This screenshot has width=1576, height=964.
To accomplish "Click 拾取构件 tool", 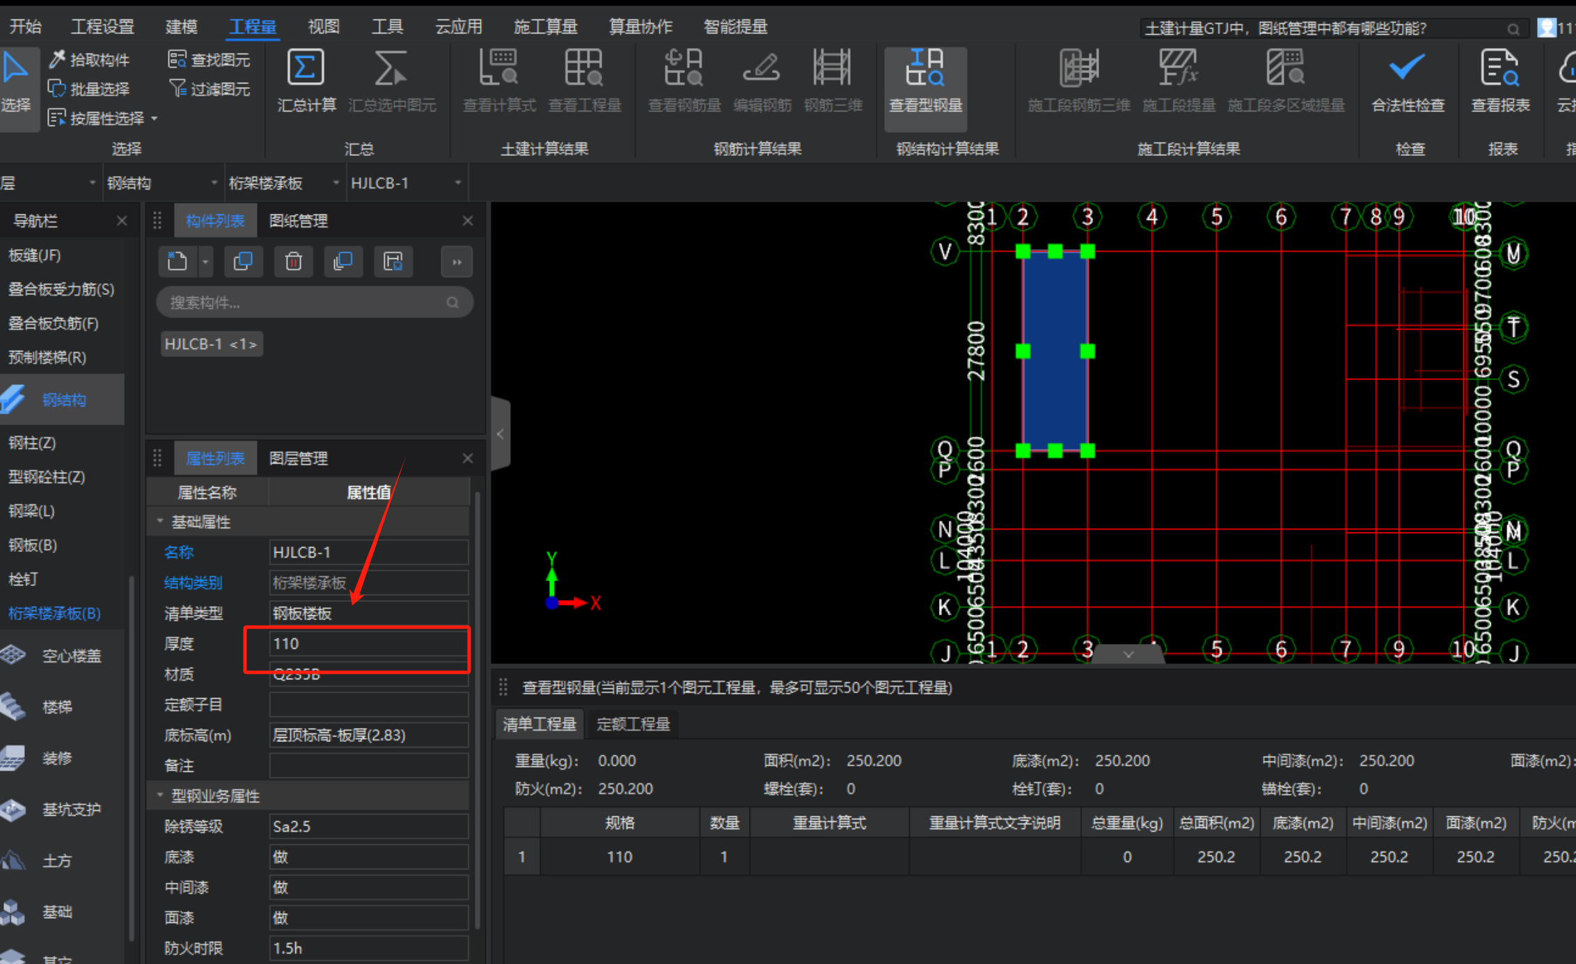I will tap(89, 60).
